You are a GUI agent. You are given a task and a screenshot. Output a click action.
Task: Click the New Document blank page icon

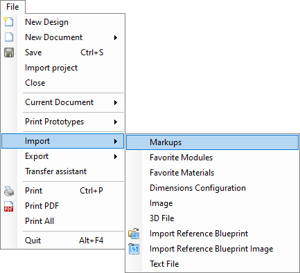click(x=9, y=37)
